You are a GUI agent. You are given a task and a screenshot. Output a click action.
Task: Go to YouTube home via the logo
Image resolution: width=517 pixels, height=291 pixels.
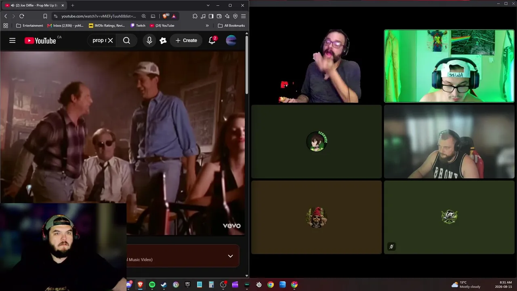[40, 40]
